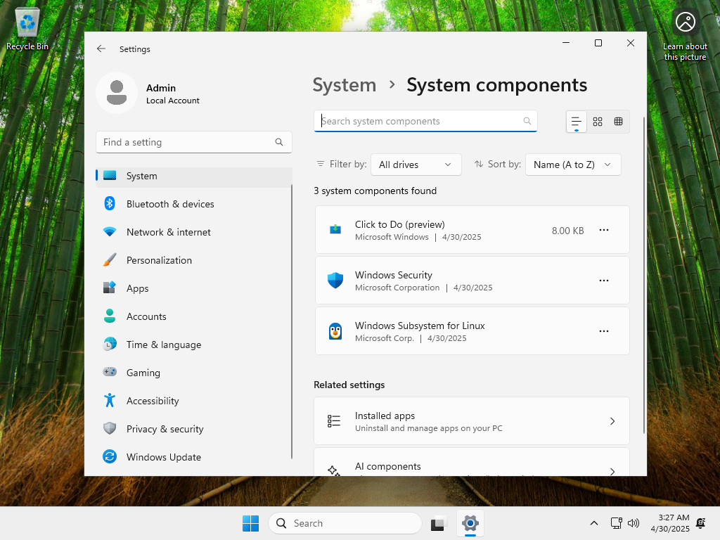Click the Find a setting search field

point(186,142)
